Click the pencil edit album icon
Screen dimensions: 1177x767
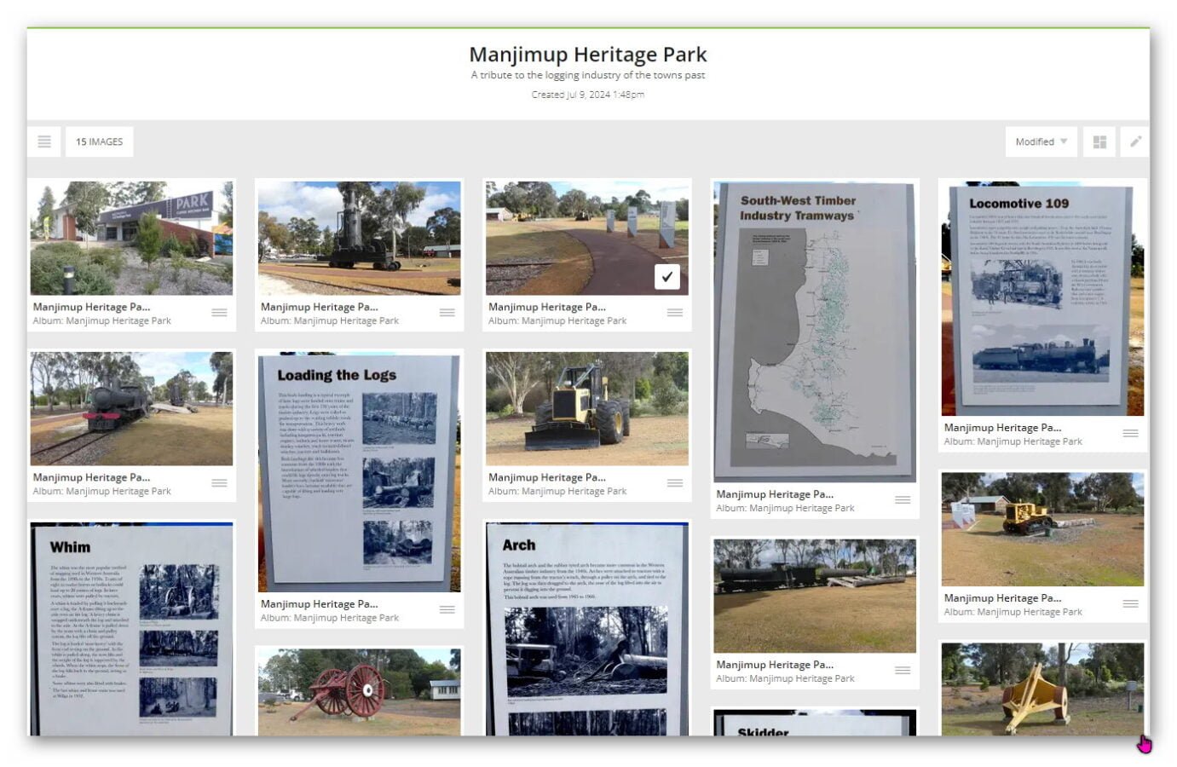pos(1135,141)
